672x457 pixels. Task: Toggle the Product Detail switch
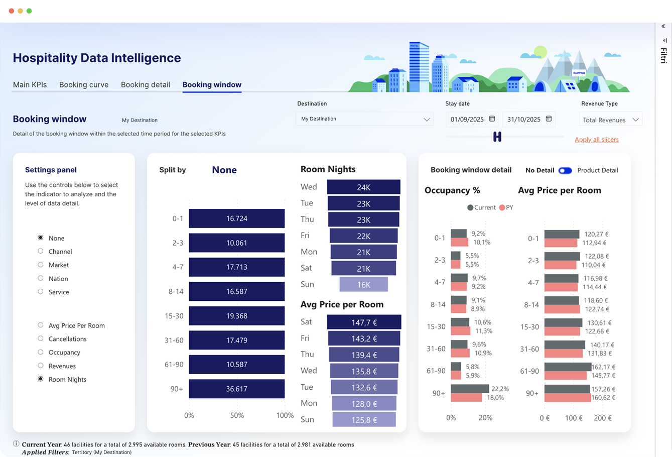coord(565,170)
